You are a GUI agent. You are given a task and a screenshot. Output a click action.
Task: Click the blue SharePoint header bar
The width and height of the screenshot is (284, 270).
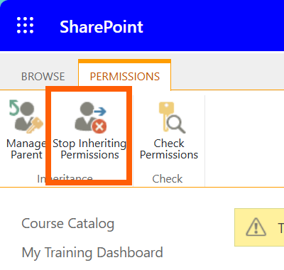click(x=142, y=26)
